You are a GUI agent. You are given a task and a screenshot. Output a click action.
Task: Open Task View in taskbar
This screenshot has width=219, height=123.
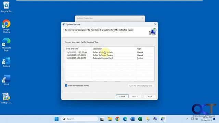[102, 119]
